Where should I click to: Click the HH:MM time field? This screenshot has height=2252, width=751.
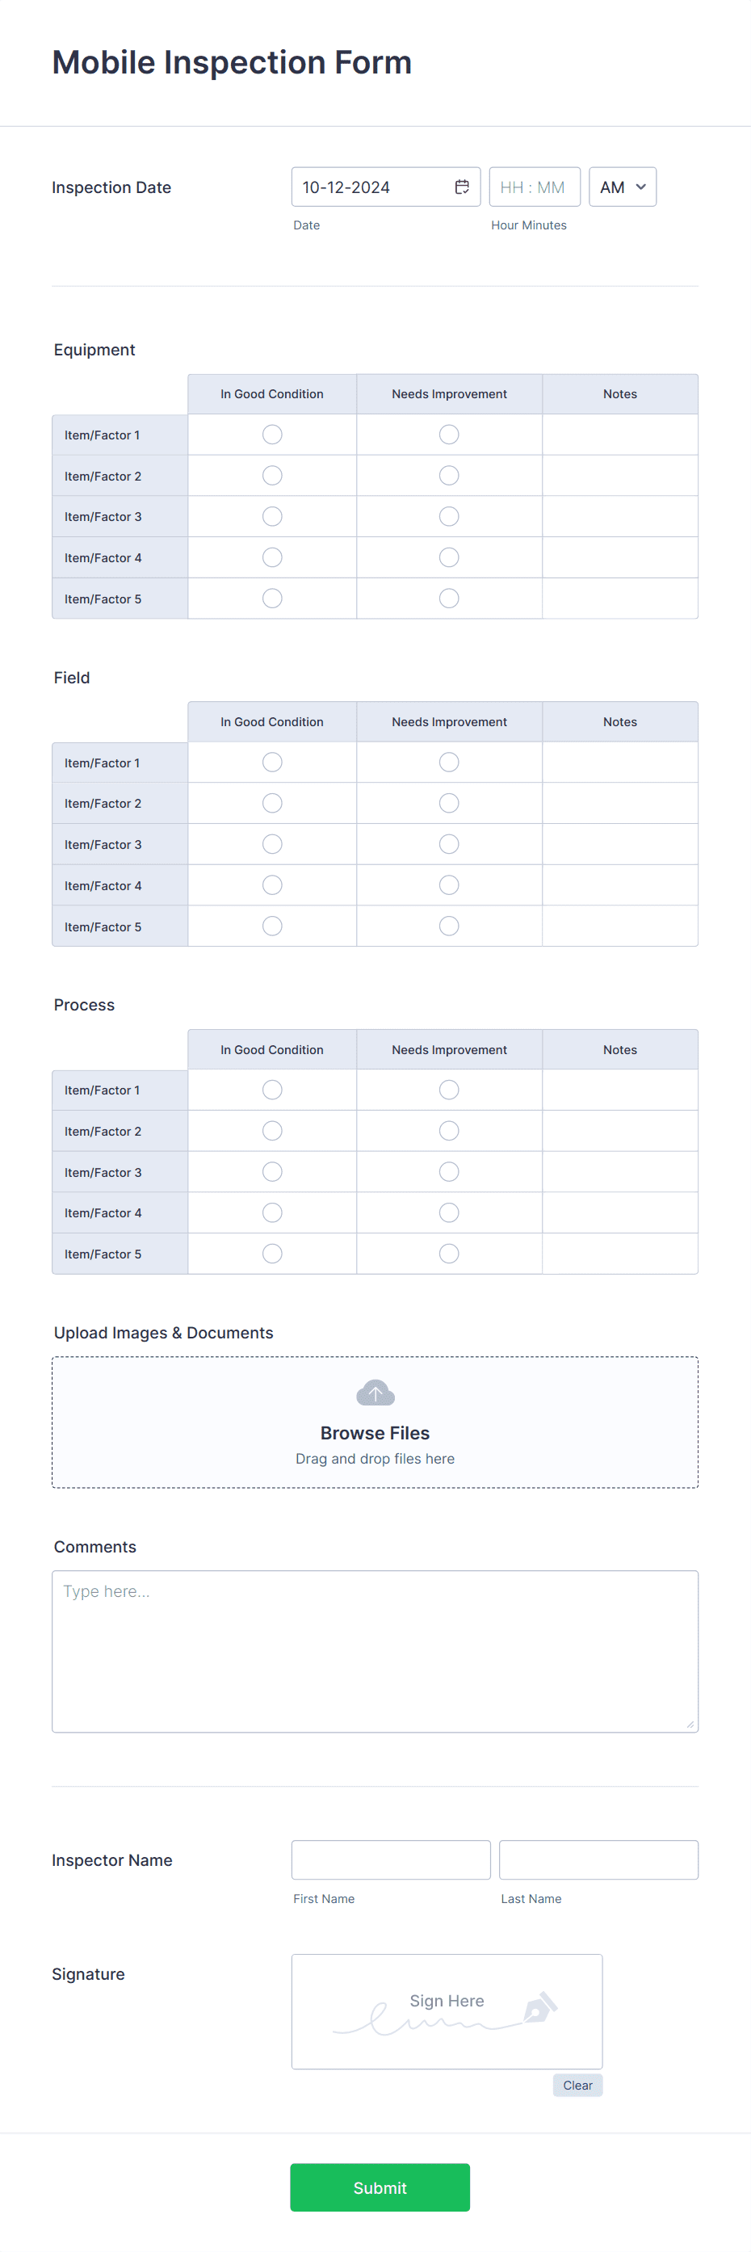(x=535, y=187)
